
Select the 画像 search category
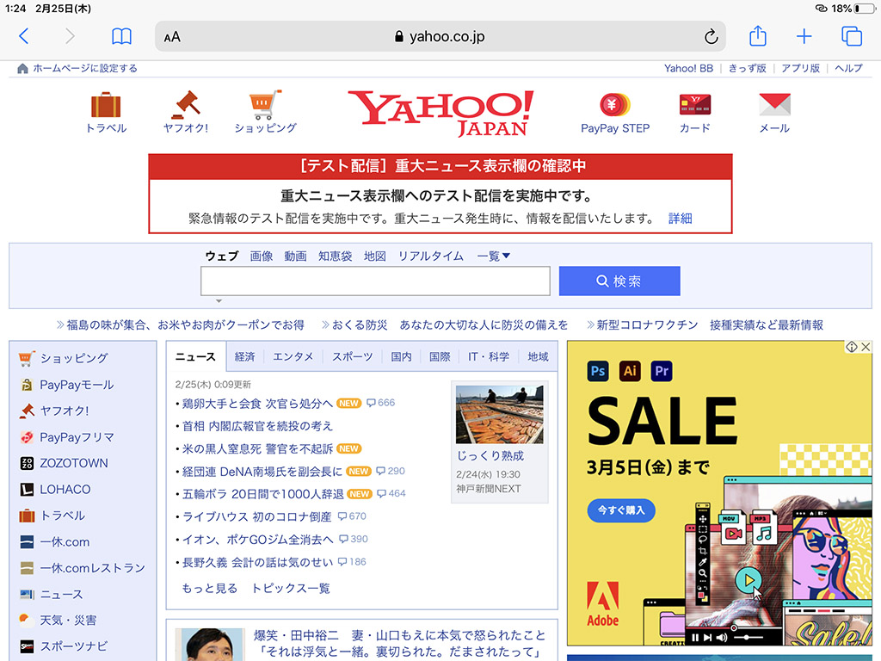[x=262, y=256]
